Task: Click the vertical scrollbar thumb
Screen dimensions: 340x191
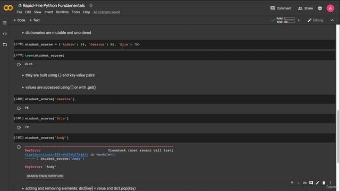Action: [338, 136]
